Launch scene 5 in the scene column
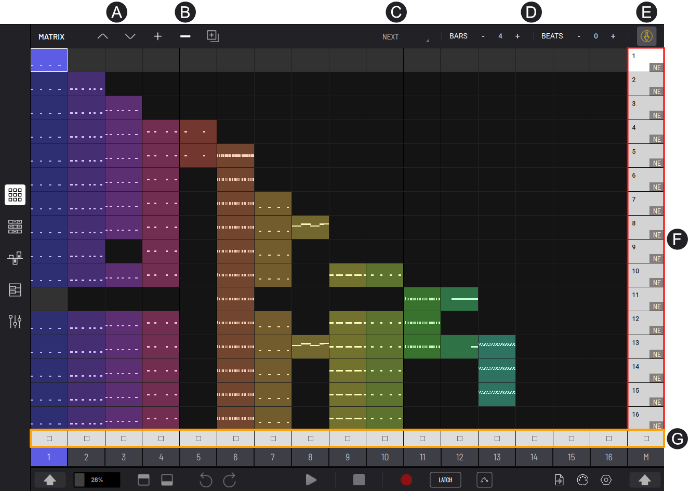690x491 pixels. pyautogui.click(x=646, y=156)
